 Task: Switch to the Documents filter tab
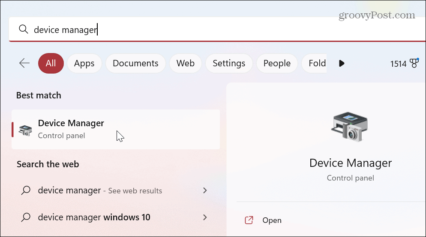point(135,63)
